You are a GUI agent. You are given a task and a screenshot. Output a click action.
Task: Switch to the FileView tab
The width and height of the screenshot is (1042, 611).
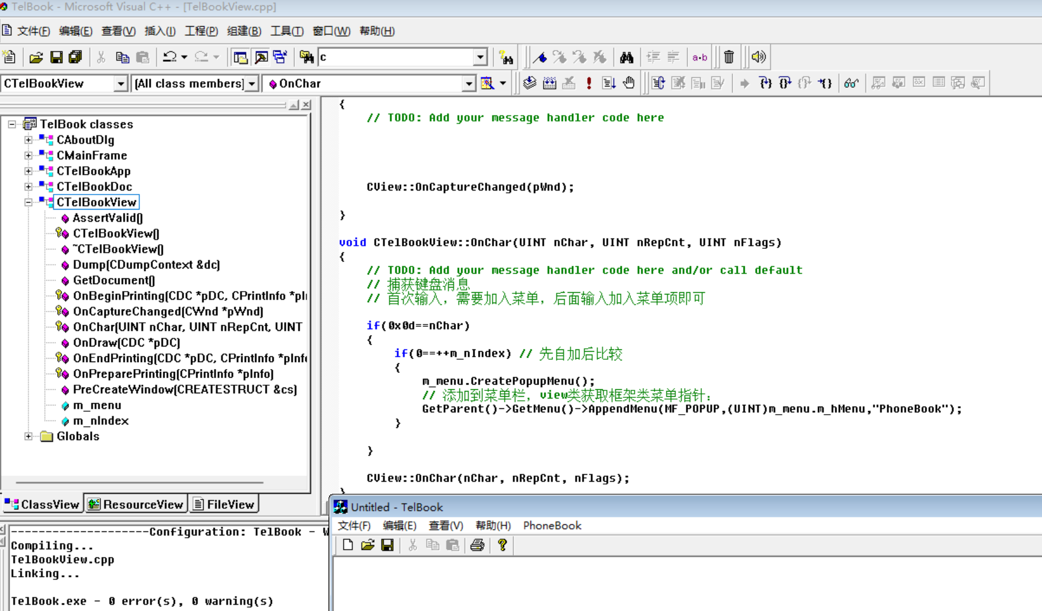(223, 505)
